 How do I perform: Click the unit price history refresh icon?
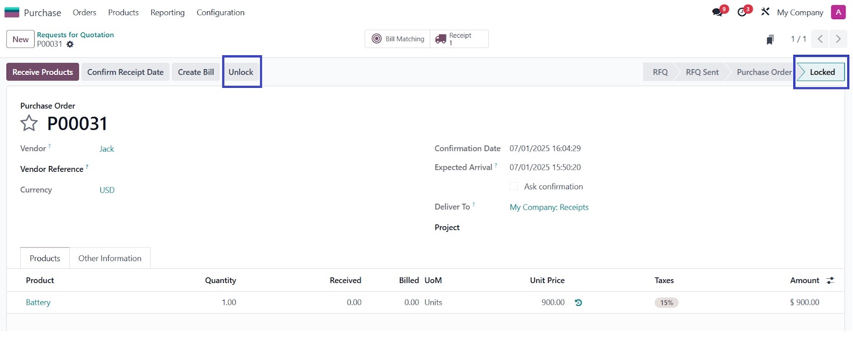pos(578,303)
